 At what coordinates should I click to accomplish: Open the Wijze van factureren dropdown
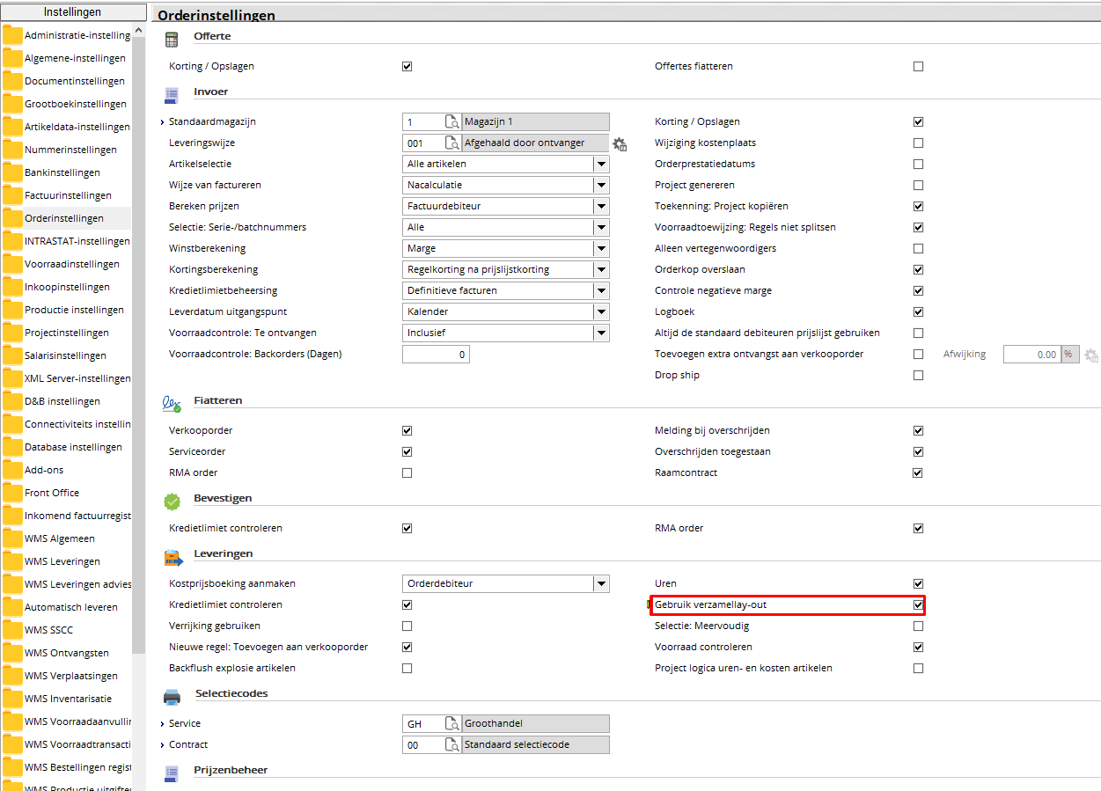pos(600,186)
